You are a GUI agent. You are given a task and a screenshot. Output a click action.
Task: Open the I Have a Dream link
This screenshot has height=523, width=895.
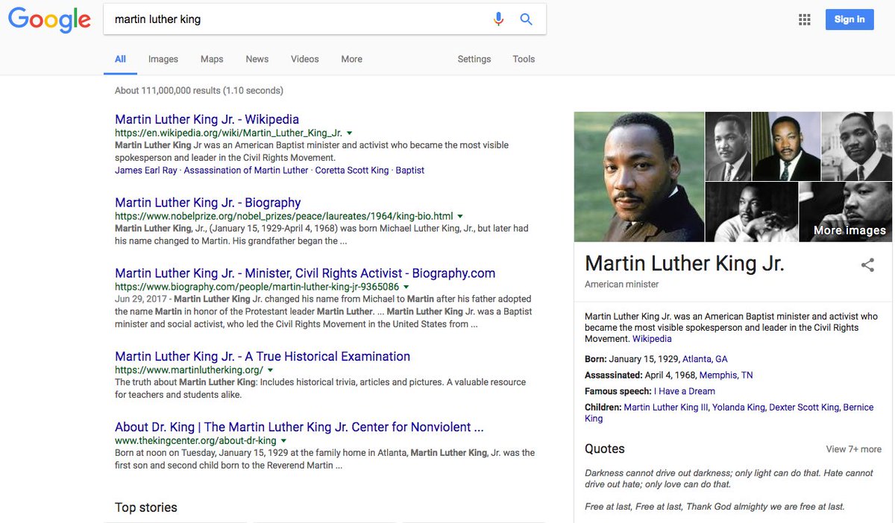click(x=684, y=391)
